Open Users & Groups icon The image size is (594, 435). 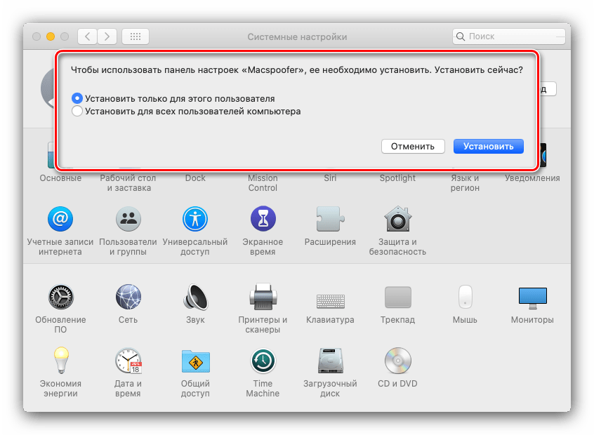128,220
